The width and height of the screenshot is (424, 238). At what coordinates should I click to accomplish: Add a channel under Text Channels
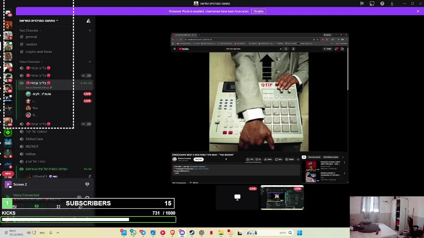(90, 30)
